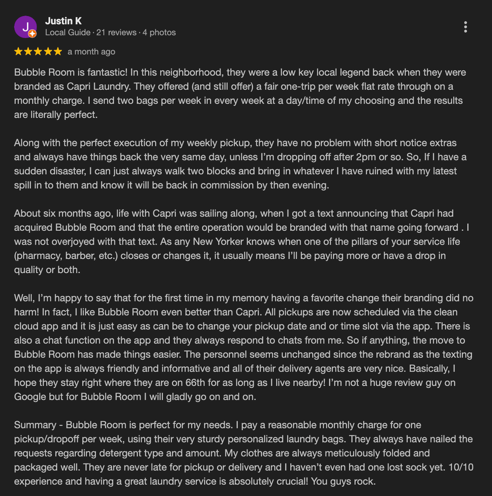Click the fifth rating star
The image size is (492, 496).
tap(58, 52)
